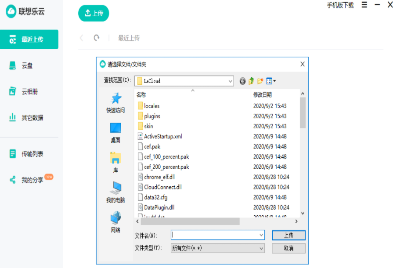Click the 其它数据 bar chart icon
This screenshot has width=393, height=268.
[13, 117]
